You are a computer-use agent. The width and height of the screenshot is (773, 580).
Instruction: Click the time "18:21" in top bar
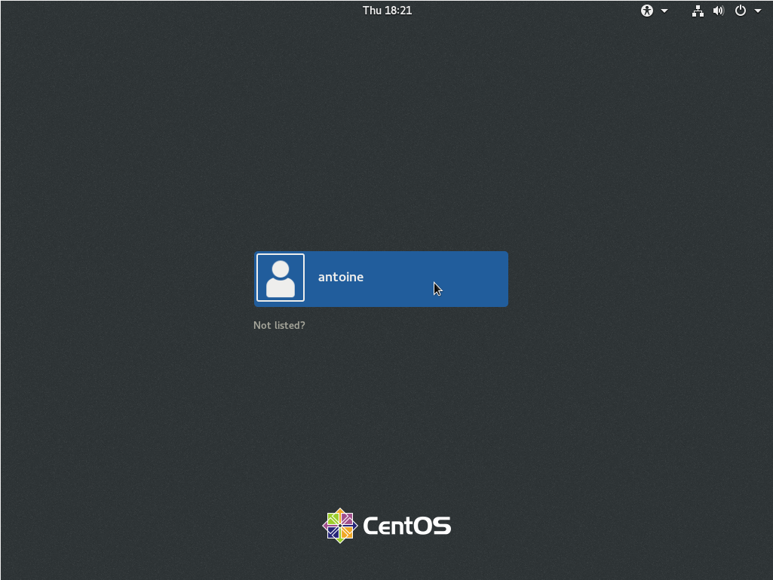click(398, 11)
